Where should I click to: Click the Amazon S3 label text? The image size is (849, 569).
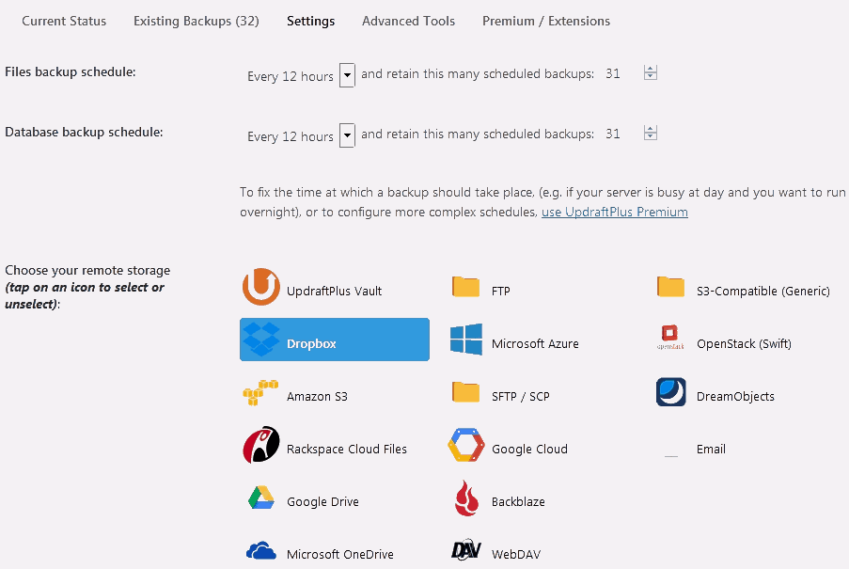pos(317,396)
